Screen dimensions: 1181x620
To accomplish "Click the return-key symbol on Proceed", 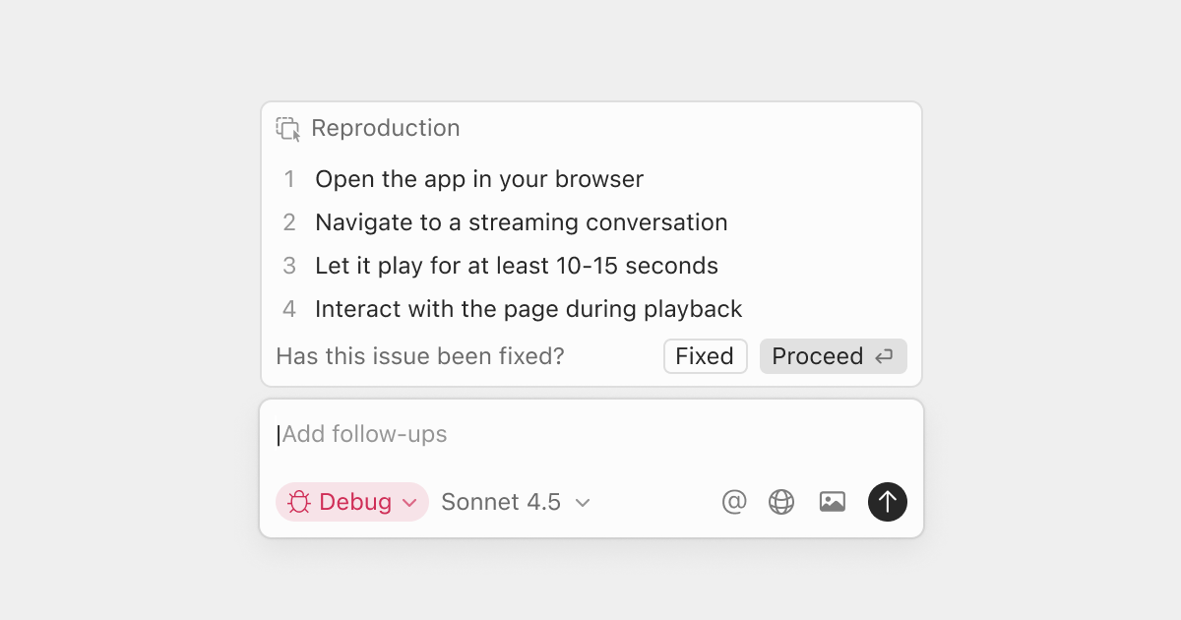I will click(x=883, y=356).
